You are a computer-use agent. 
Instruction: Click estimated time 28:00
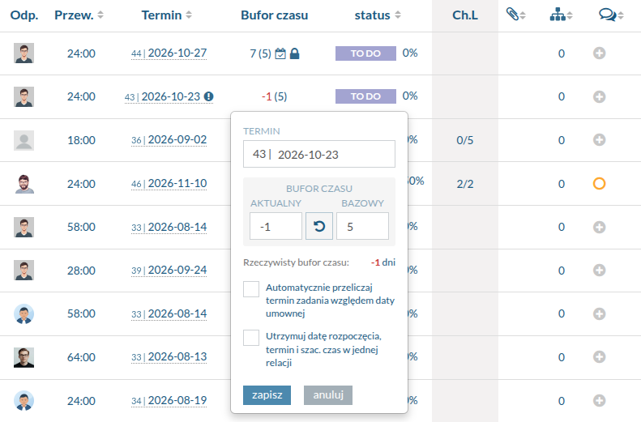pyautogui.click(x=81, y=271)
